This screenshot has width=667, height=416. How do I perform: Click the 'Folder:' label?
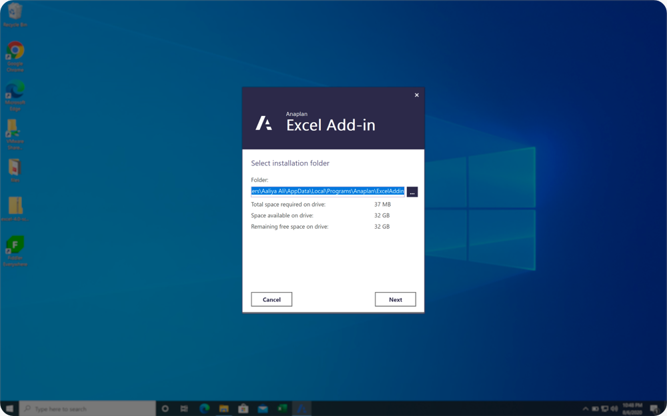pos(259,180)
